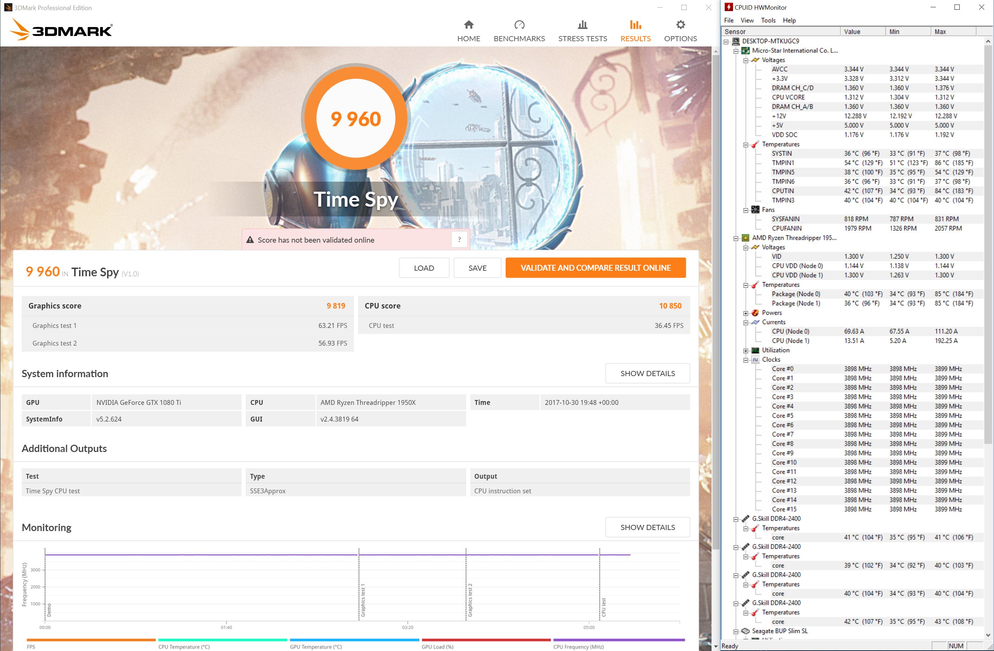This screenshot has width=994, height=651.
Task: Go to Benchmarks gauge icon
Action: point(519,25)
